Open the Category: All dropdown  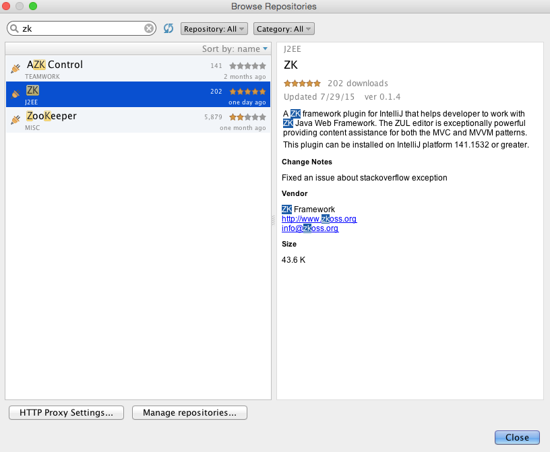pyautogui.click(x=284, y=29)
